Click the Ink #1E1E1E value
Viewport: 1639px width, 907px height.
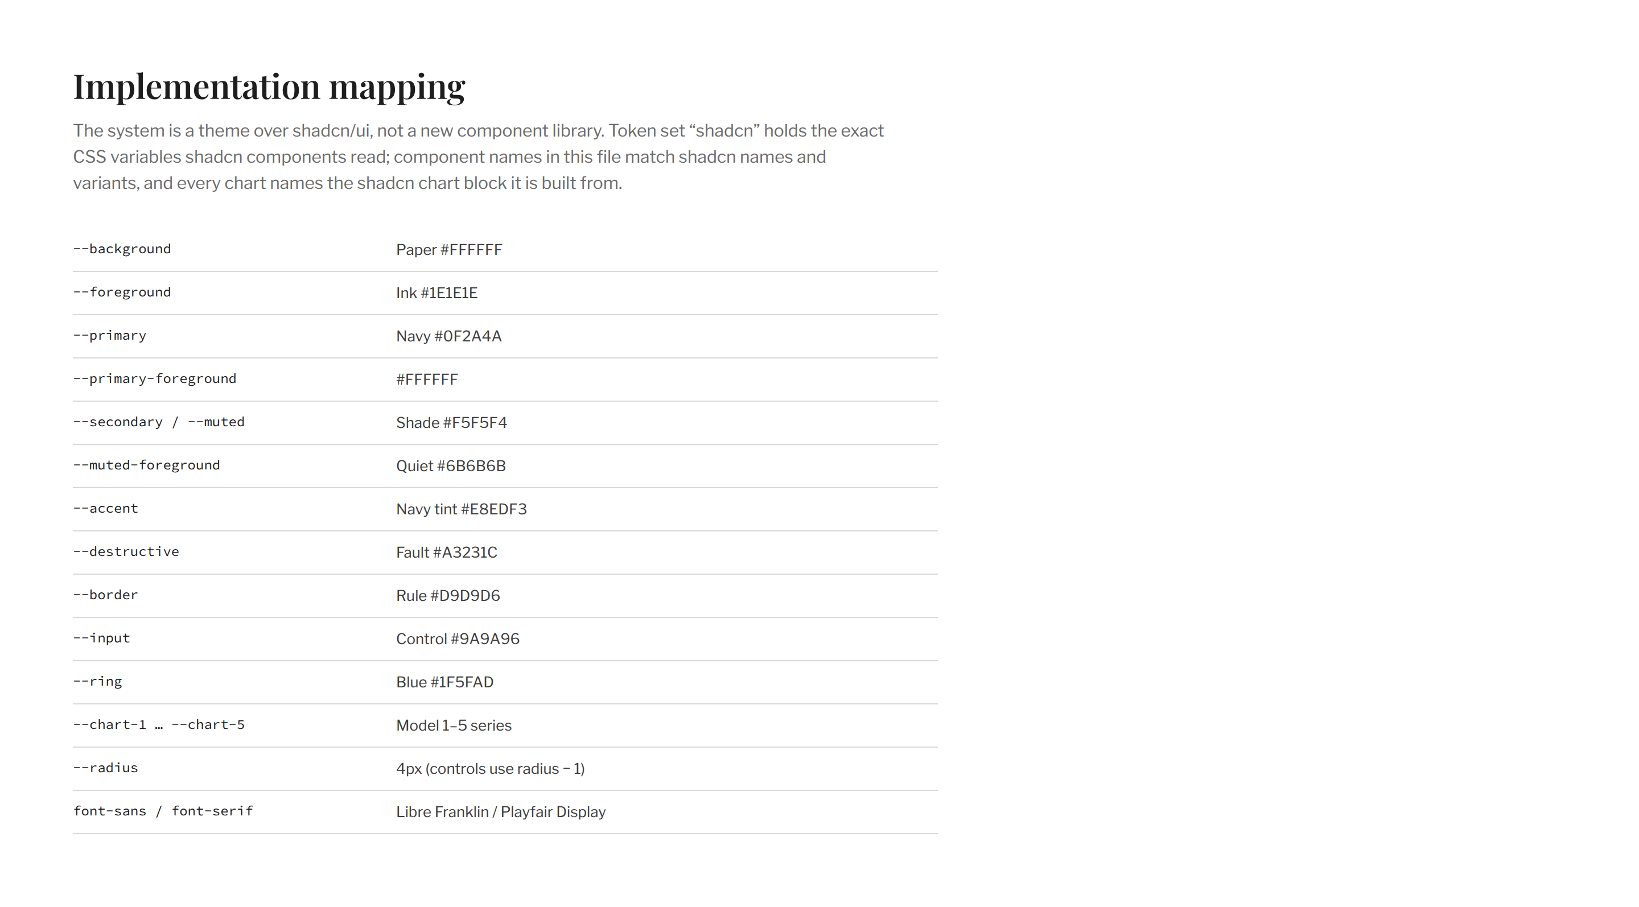[x=436, y=292]
